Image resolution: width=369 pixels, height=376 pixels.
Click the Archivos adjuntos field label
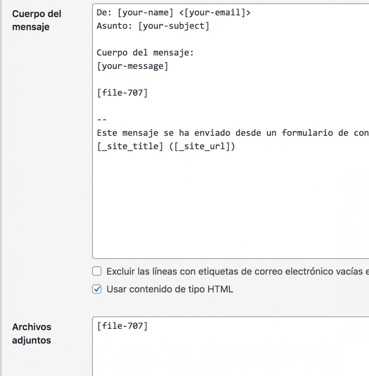click(32, 334)
